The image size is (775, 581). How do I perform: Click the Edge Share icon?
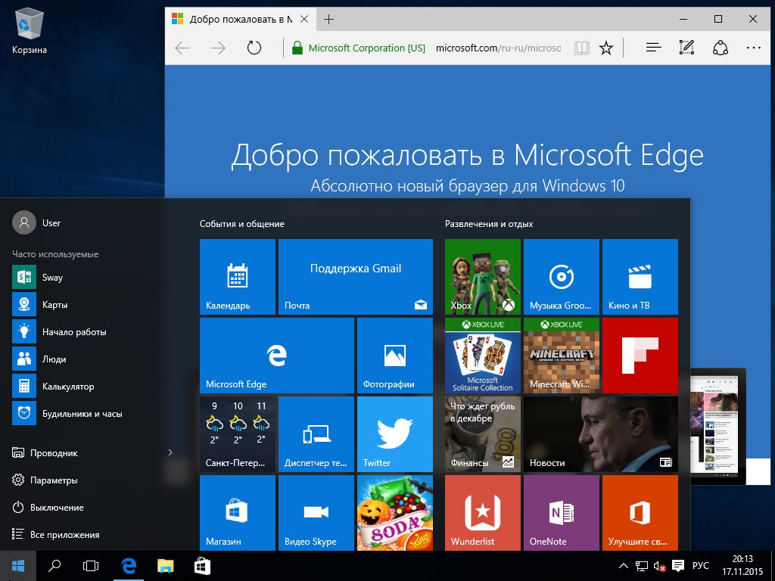[721, 48]
